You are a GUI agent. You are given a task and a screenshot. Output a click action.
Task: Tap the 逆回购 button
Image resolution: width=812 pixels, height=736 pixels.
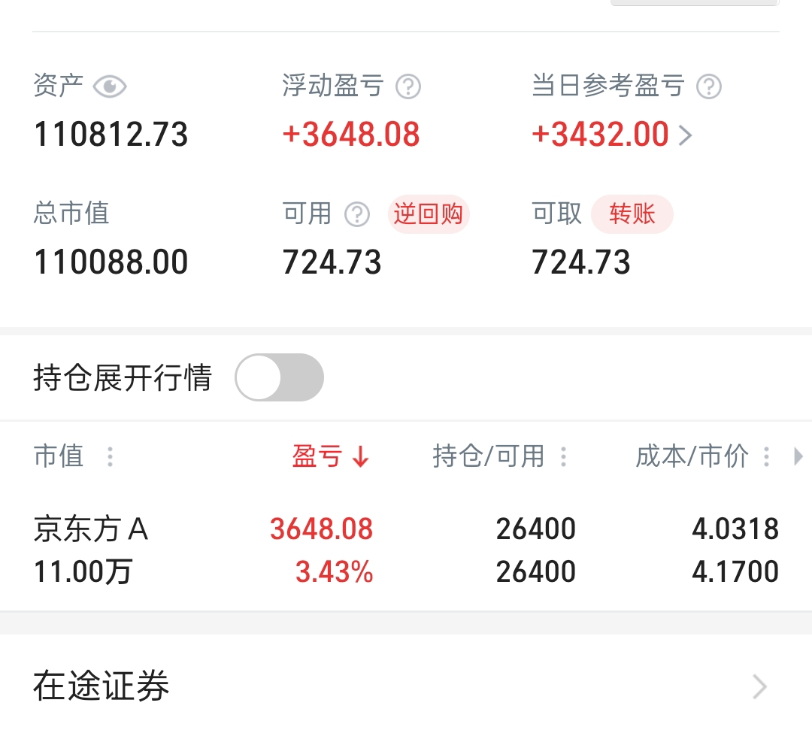(429, 214)
